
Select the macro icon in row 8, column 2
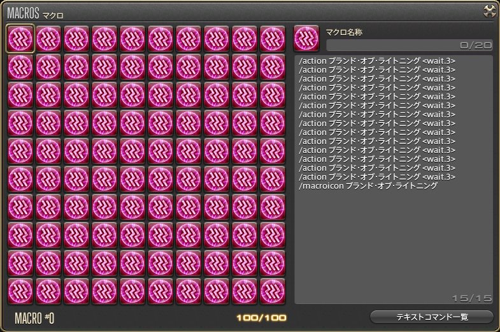tap(48, 235)
